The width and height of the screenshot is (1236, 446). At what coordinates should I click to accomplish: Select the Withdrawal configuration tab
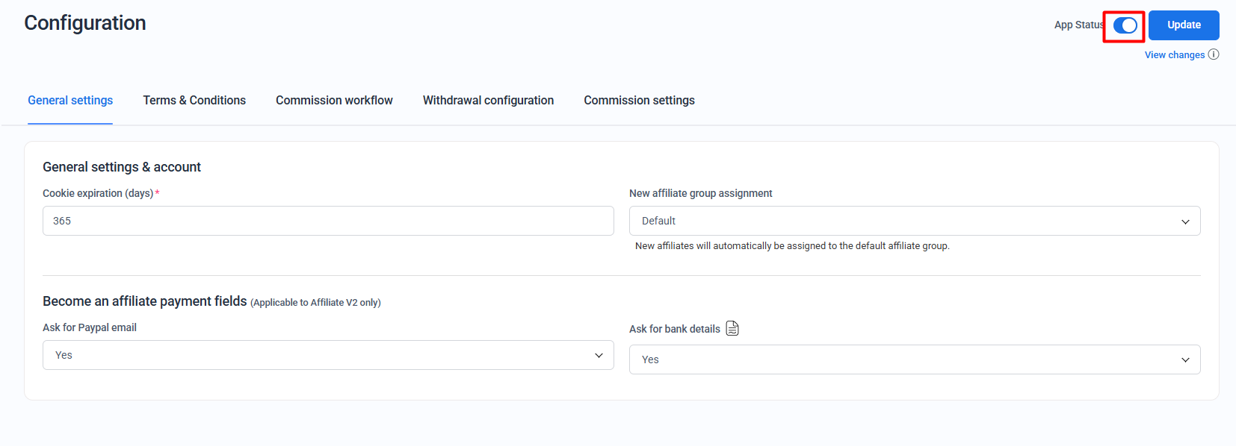tap(488, 101)
